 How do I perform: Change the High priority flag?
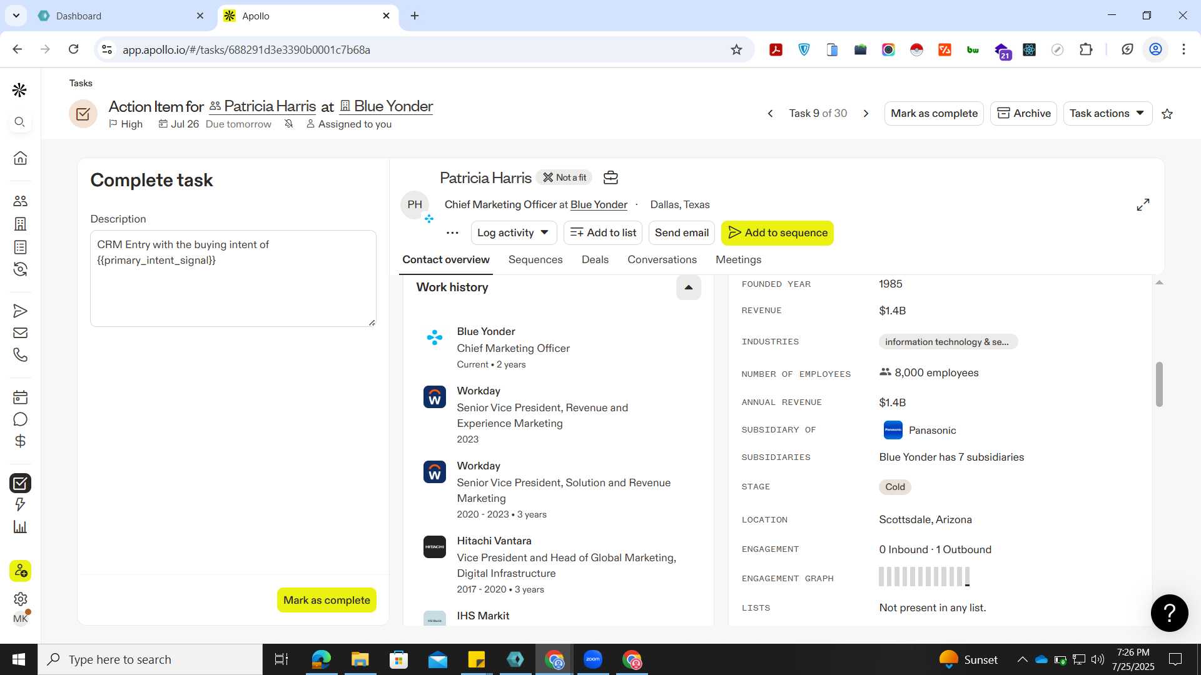[x=126, y=124]
